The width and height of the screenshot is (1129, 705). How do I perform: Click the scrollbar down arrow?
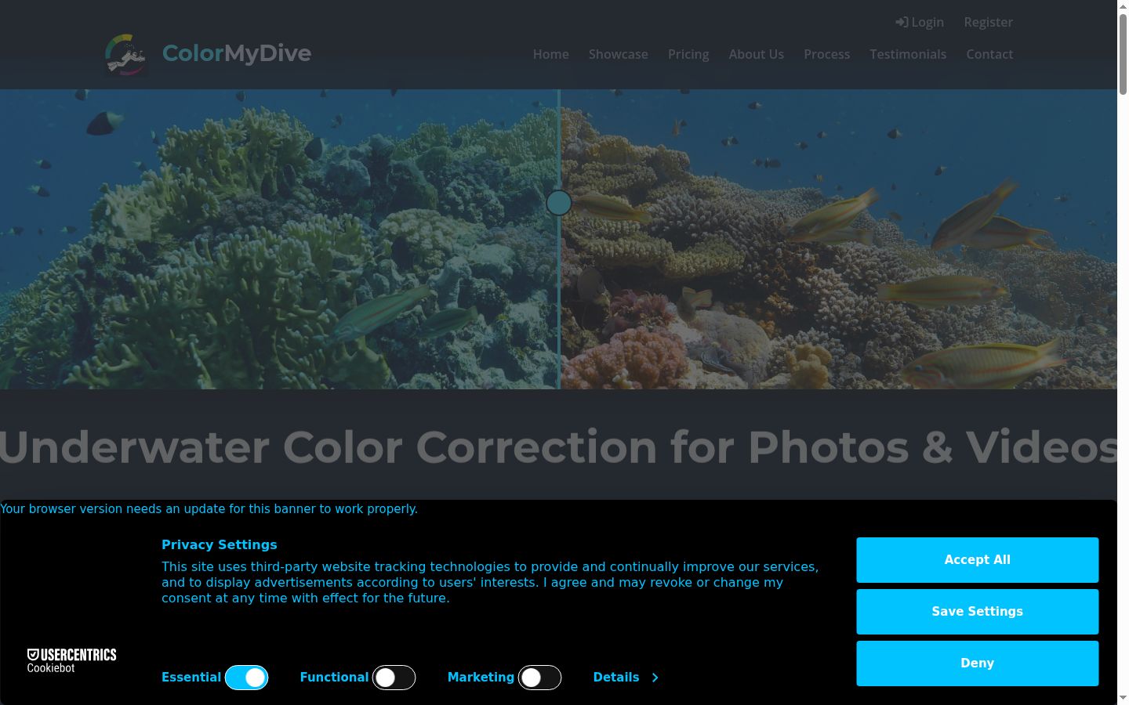(1123, 697)
